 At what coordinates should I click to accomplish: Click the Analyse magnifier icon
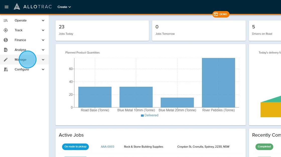click(x=6, y=50)
